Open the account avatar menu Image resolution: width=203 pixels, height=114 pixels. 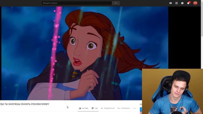coord(195,3)
